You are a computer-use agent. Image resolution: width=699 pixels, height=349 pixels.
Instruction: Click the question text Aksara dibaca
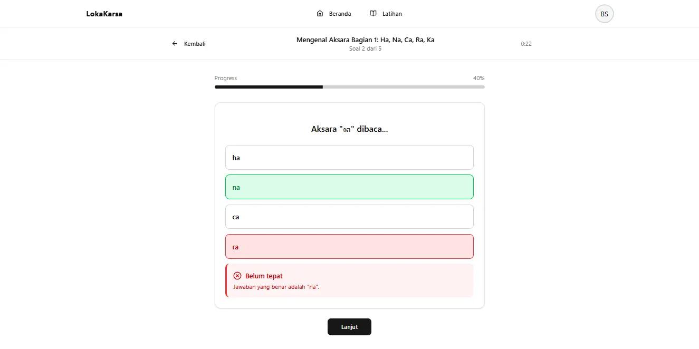(x=349, y=129)
